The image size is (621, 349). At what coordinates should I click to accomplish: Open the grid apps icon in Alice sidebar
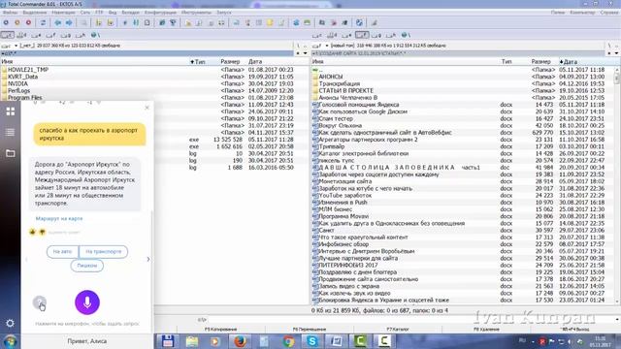(x=11, y=111)
